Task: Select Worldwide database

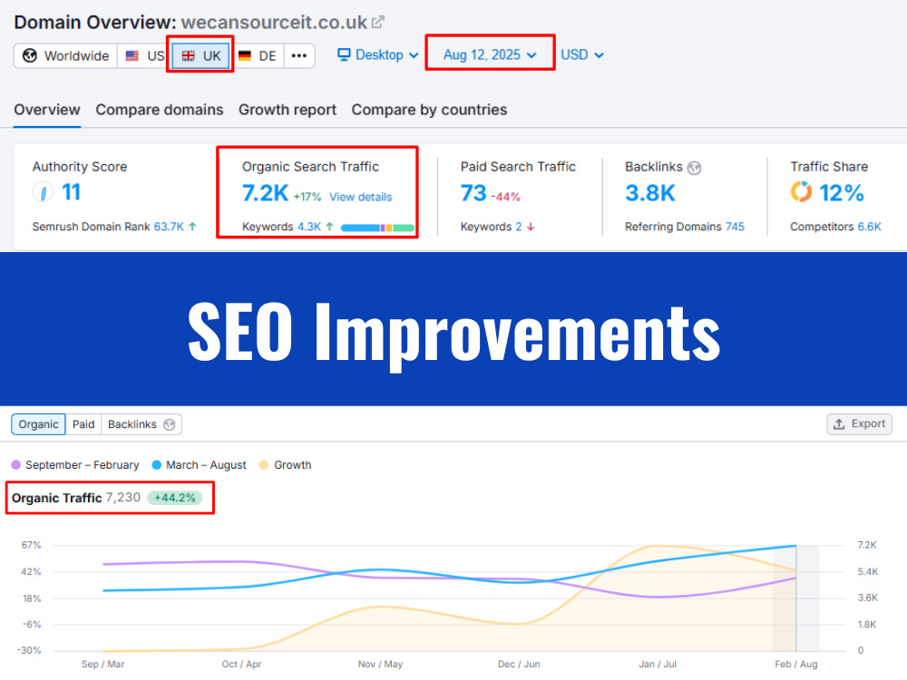Action: (x=66, y=55)
